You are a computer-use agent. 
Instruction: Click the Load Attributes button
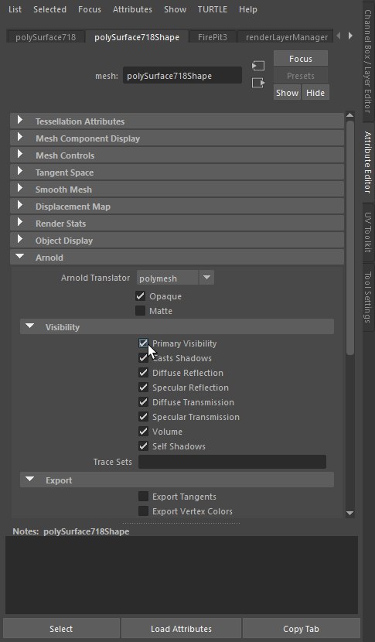tap(181, 629)
